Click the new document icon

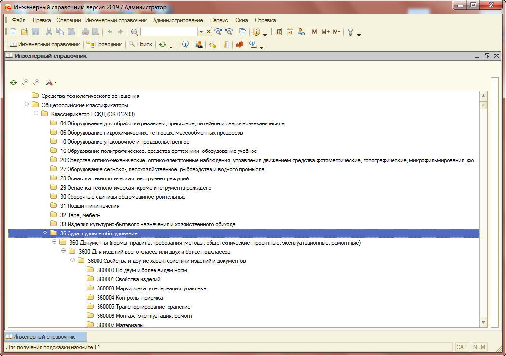click(x=14, y=32)
